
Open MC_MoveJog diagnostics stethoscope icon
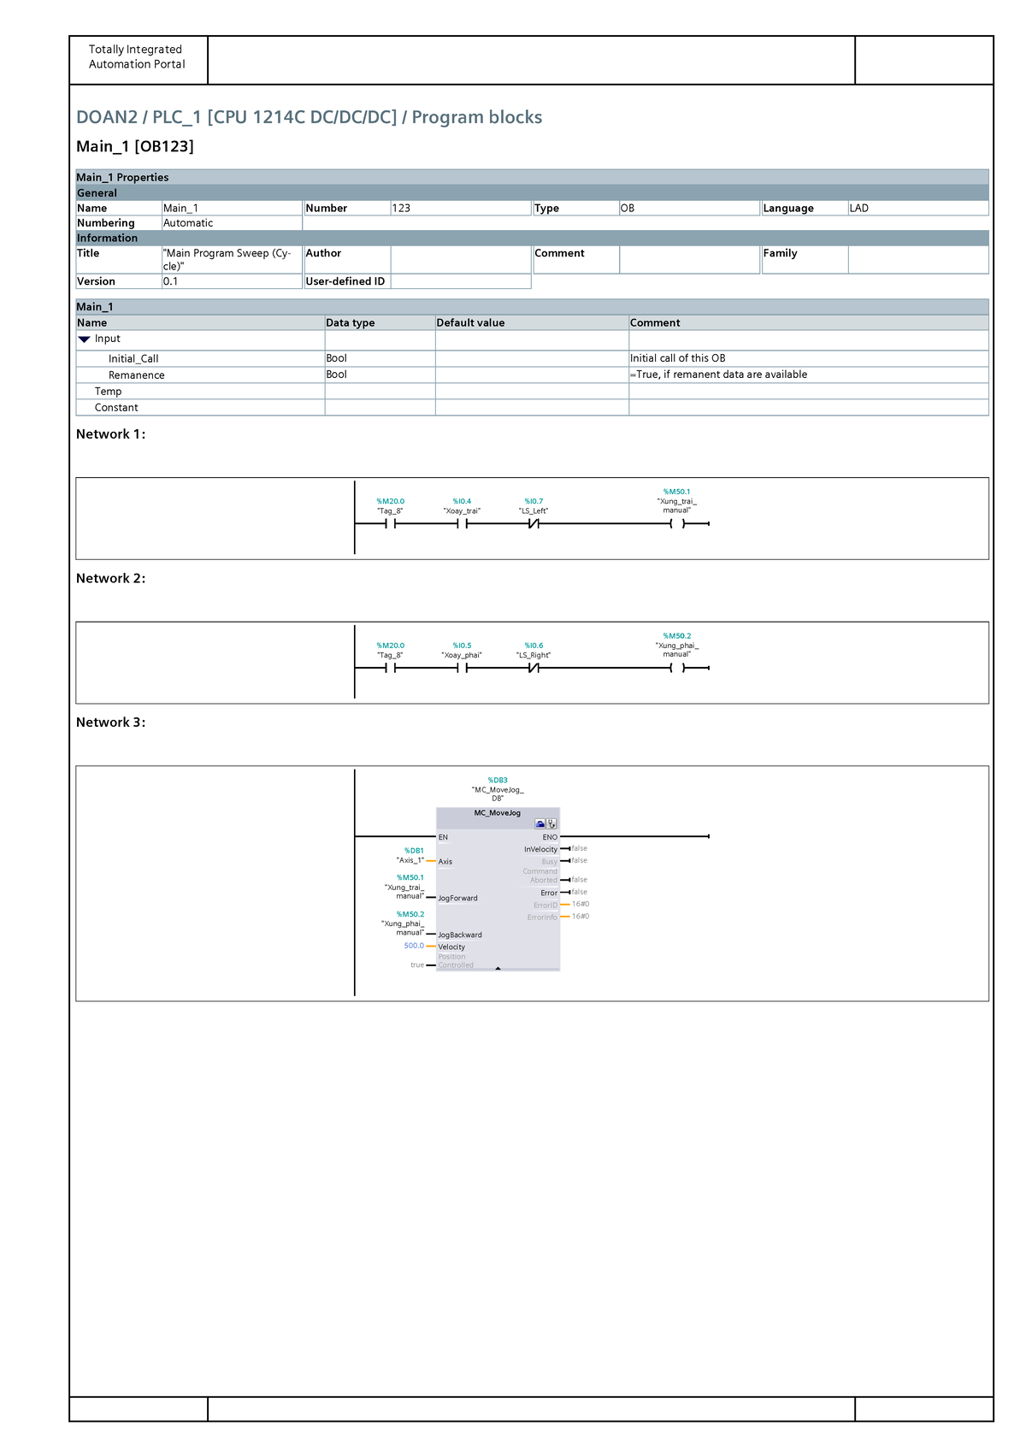pos(552,823)
